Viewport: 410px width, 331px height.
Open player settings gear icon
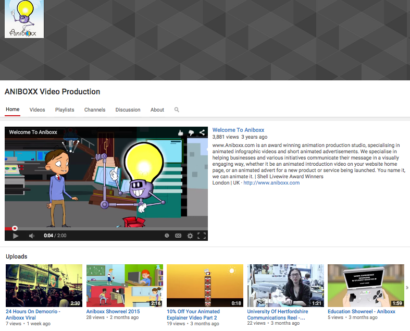[190, 236]
